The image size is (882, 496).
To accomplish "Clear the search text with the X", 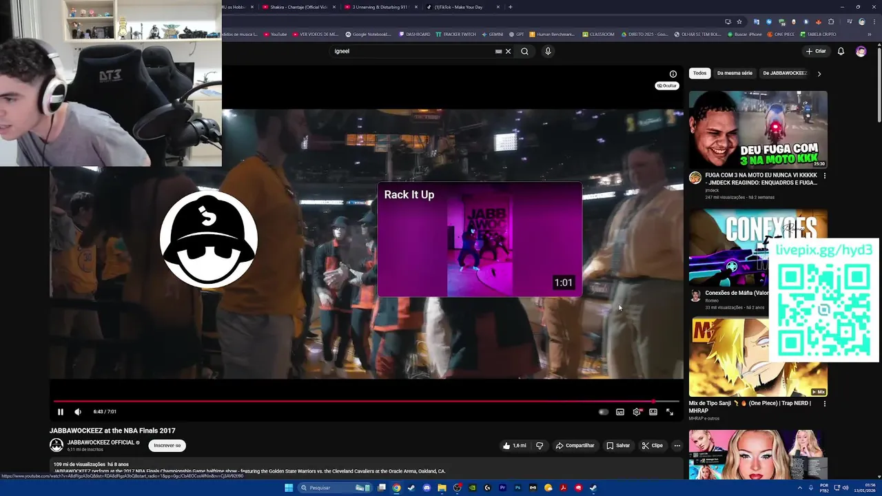I will [509, 51].
